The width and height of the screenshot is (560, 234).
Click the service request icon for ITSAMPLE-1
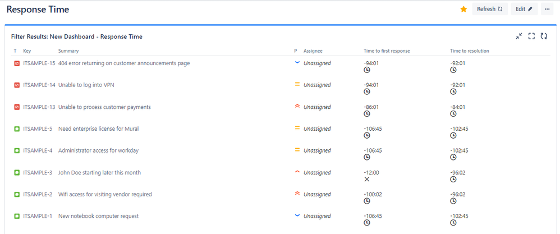pyautogui.click(x=16, y=216)
